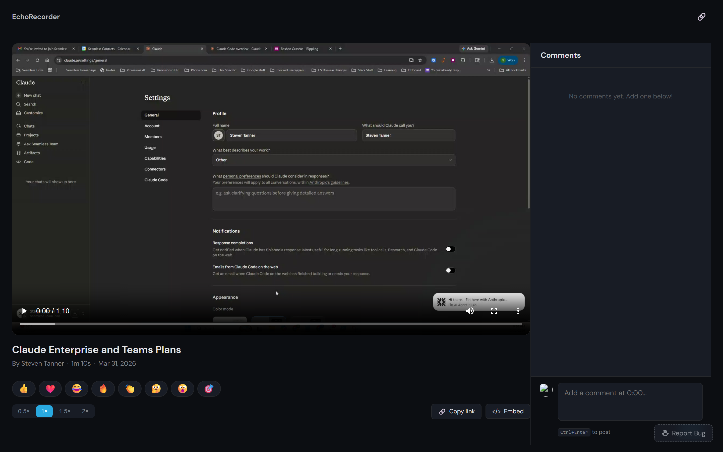Select the heart reaction emoji
Viewport: 723px width, 452px height.
(x=50, y=388)
